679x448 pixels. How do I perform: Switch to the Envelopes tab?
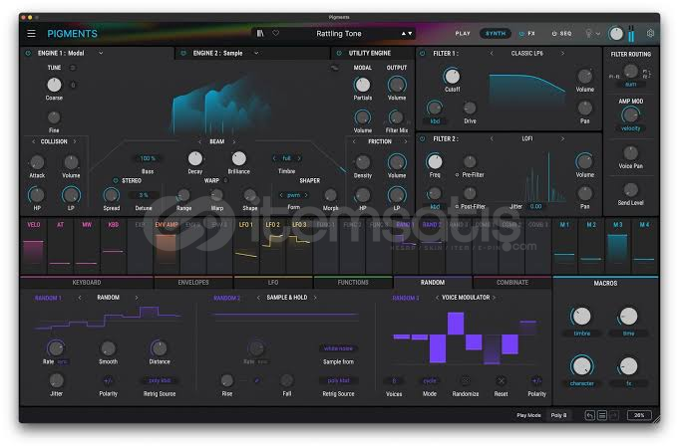click(193, 283)
